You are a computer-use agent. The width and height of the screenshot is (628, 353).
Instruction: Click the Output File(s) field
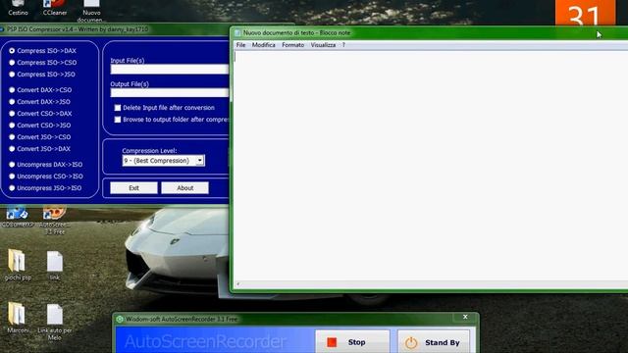click(170, 93)
